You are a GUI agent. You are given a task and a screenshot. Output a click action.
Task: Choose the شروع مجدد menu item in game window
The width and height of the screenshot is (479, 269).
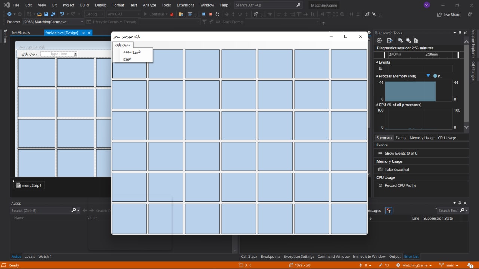[132, 52]
